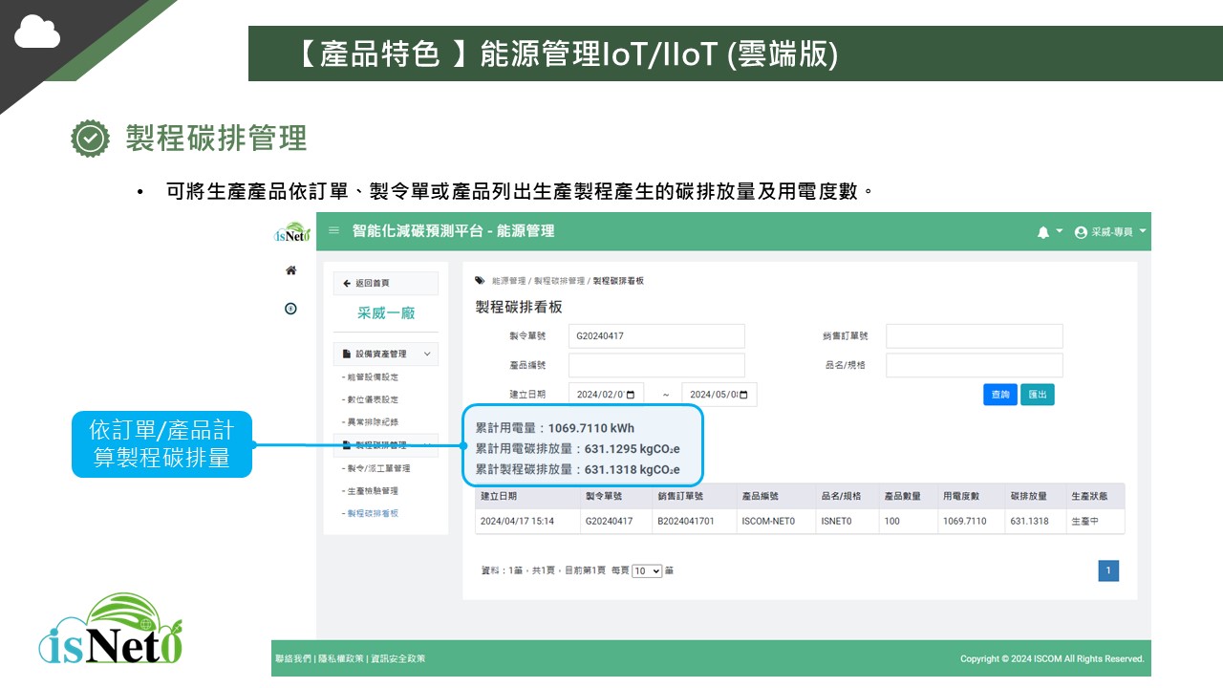The image size is (1223, 688).
Task: Click the isNet0 logo in the app header
Action: coord(293,232)
